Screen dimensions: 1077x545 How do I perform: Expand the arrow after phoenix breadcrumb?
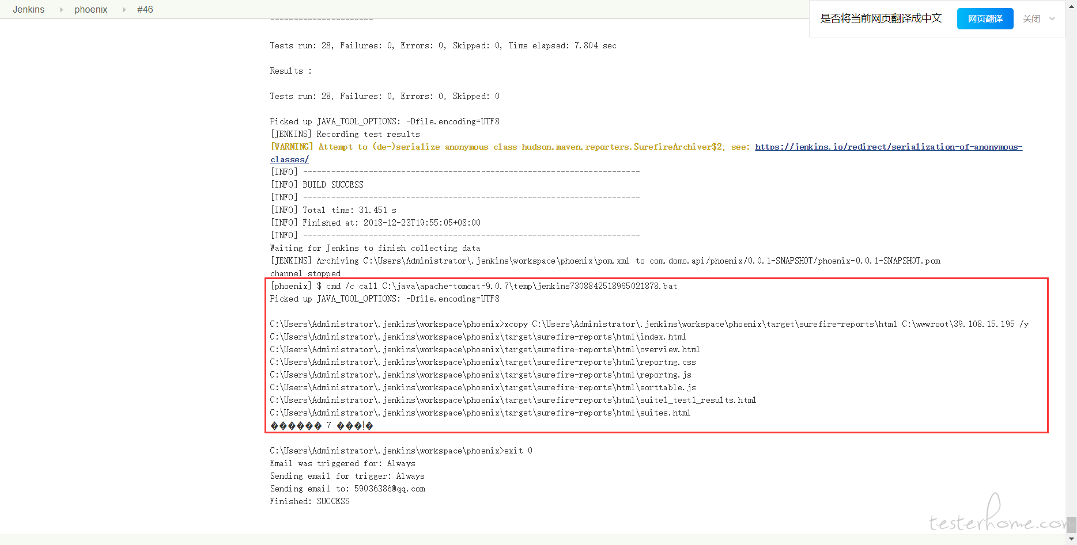124,10
